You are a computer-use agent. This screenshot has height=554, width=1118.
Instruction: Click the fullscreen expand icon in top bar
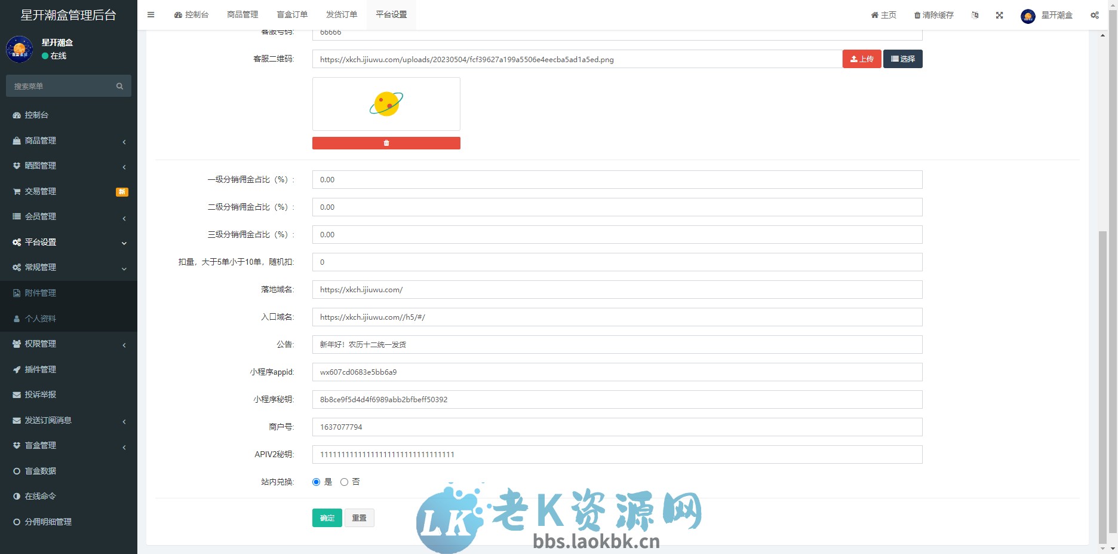999,15
